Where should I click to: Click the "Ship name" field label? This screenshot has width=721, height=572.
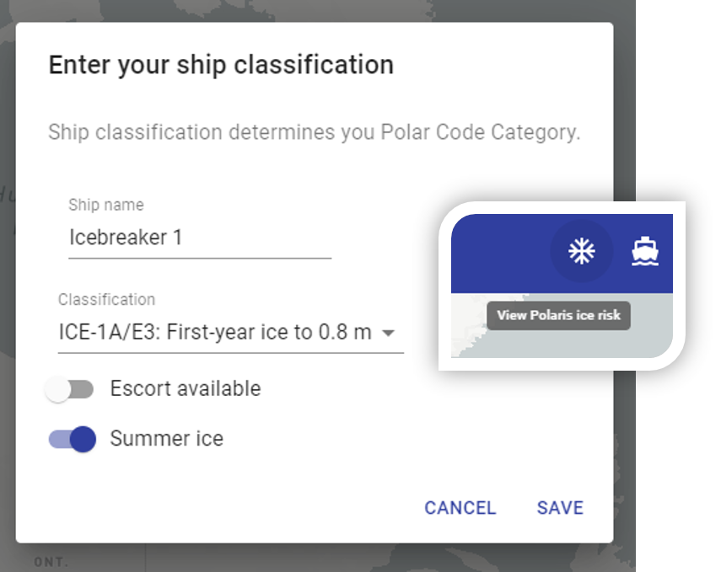(105, 205)
